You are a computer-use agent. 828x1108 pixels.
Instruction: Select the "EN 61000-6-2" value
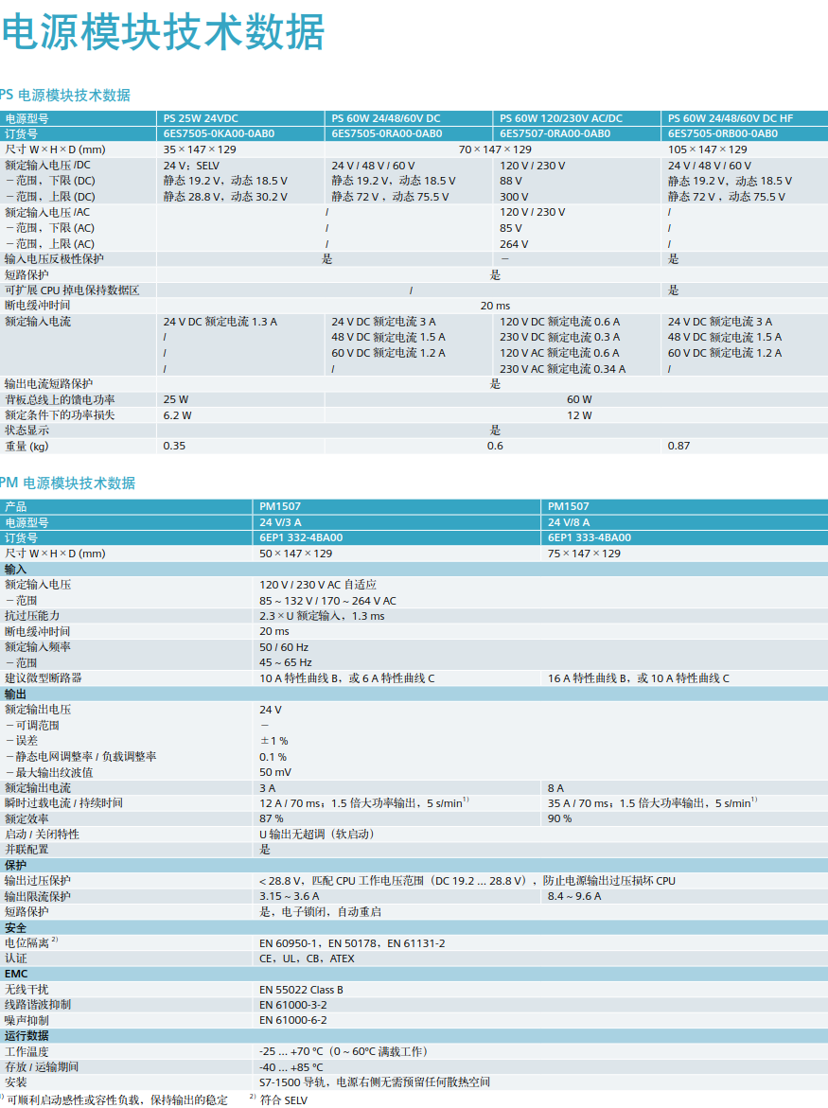tap(293, 1020)
